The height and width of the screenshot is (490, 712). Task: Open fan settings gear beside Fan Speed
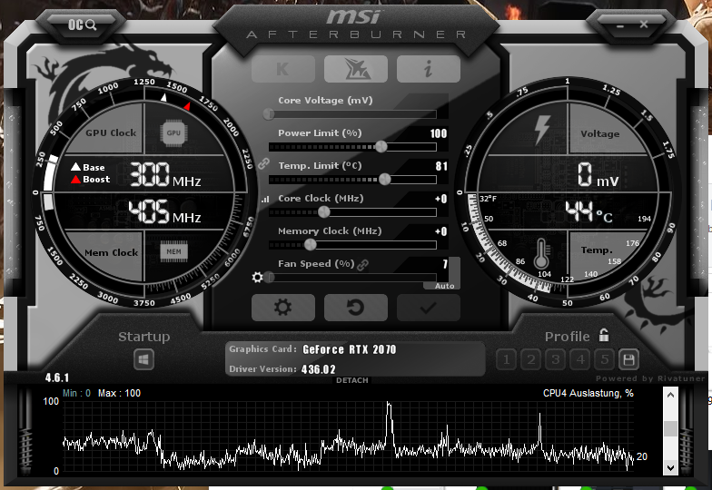pyautogui.click(x=258, y=277)
